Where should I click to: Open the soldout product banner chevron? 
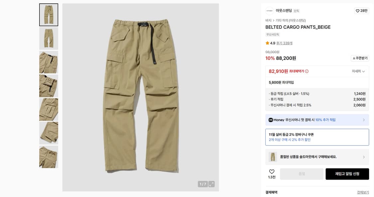coord(364,157)
